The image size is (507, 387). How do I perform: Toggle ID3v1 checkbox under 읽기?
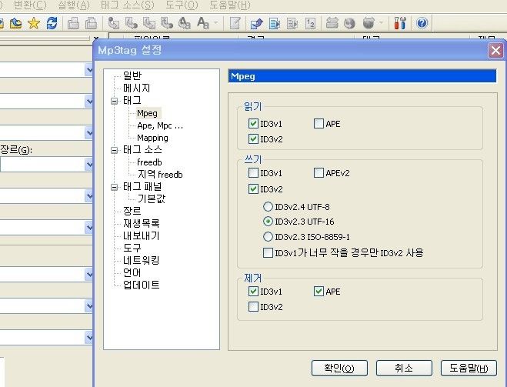pos(253,124)
